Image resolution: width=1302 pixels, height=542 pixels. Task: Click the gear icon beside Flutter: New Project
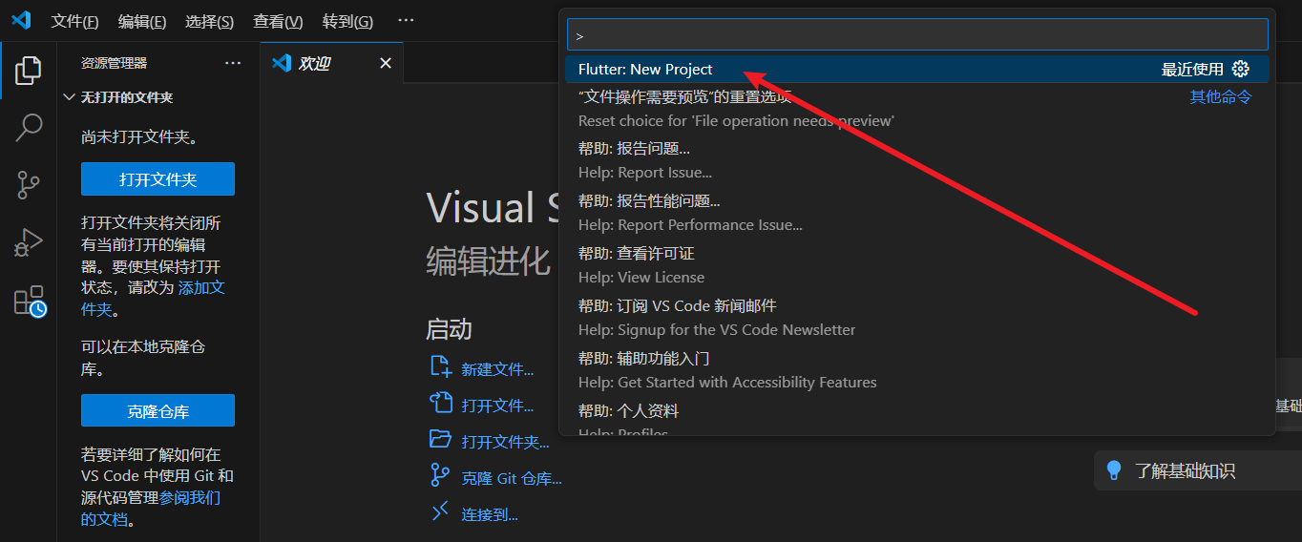pyautogui.click(x=1241, y=69)
